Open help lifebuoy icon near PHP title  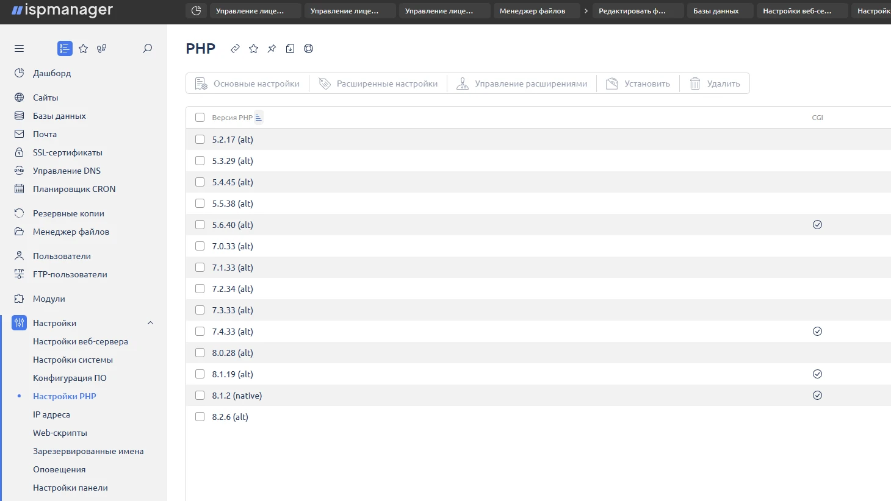[x=308, y=49]
